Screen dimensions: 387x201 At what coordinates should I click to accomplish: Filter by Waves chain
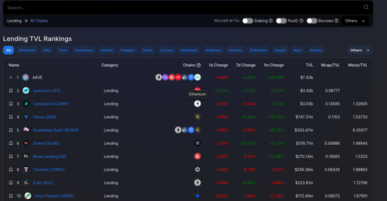pyautogui.click(x=316, y=50)
